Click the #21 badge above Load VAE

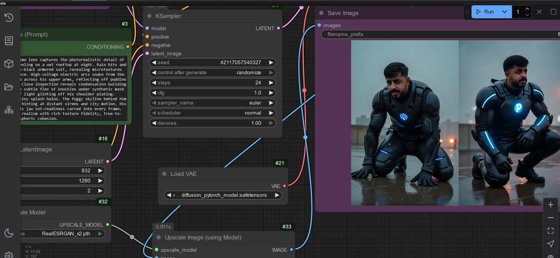[x=280, y=163]
